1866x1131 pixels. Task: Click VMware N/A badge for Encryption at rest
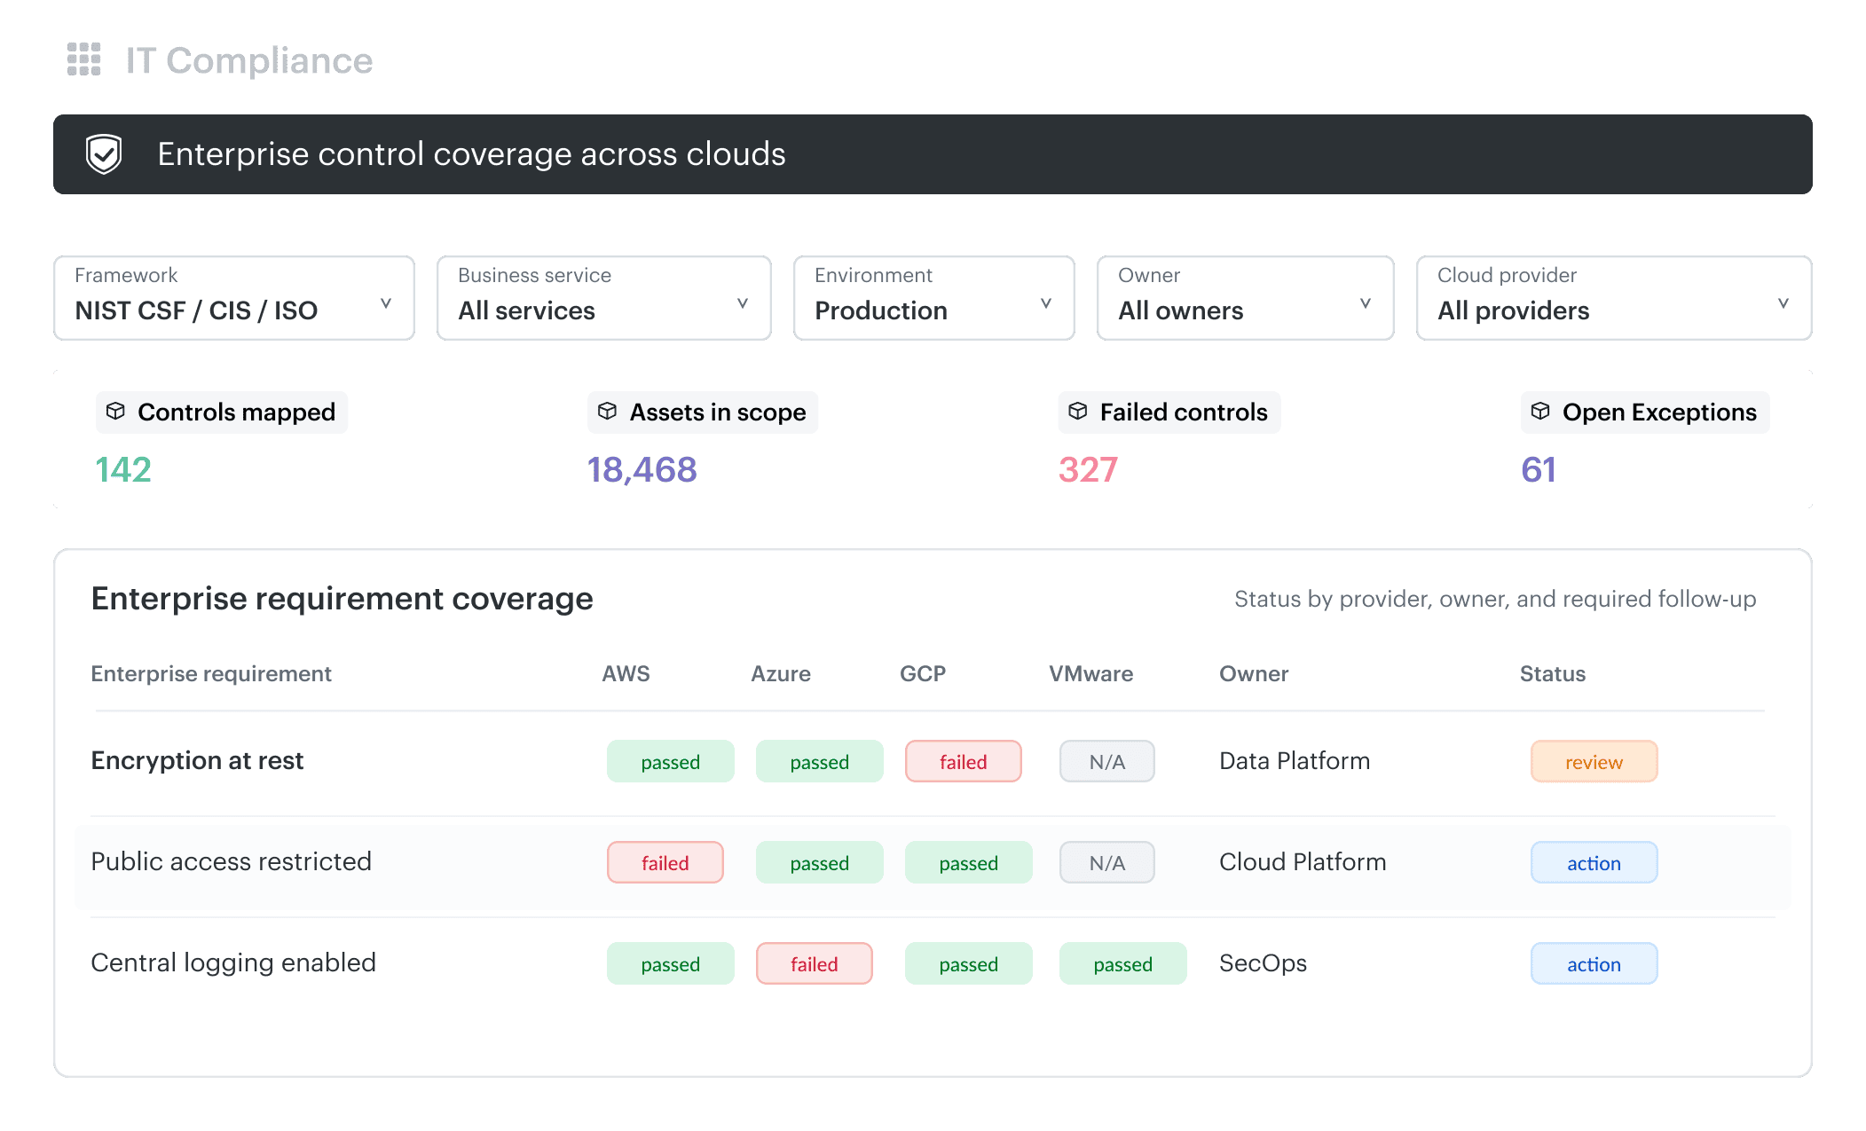coord(1107,761)
